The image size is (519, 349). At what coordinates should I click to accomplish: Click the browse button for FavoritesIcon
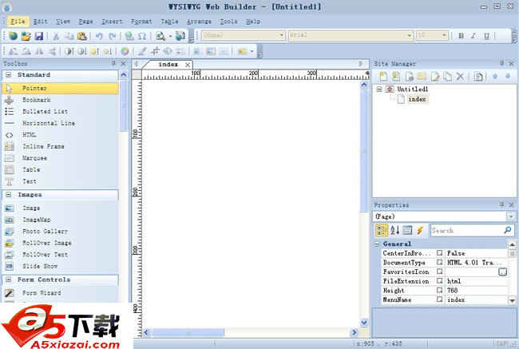coord(502,272)
